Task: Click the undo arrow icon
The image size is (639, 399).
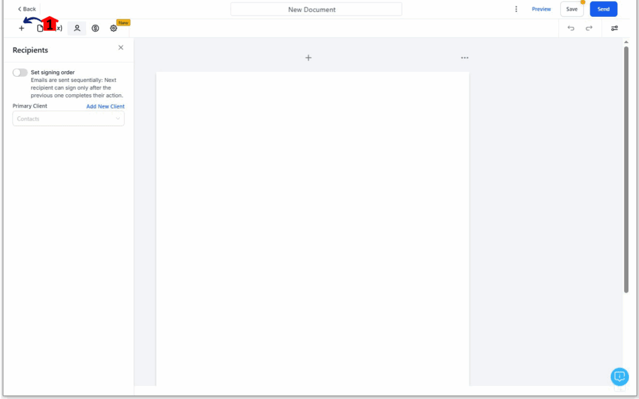Action: coord(570,28)
